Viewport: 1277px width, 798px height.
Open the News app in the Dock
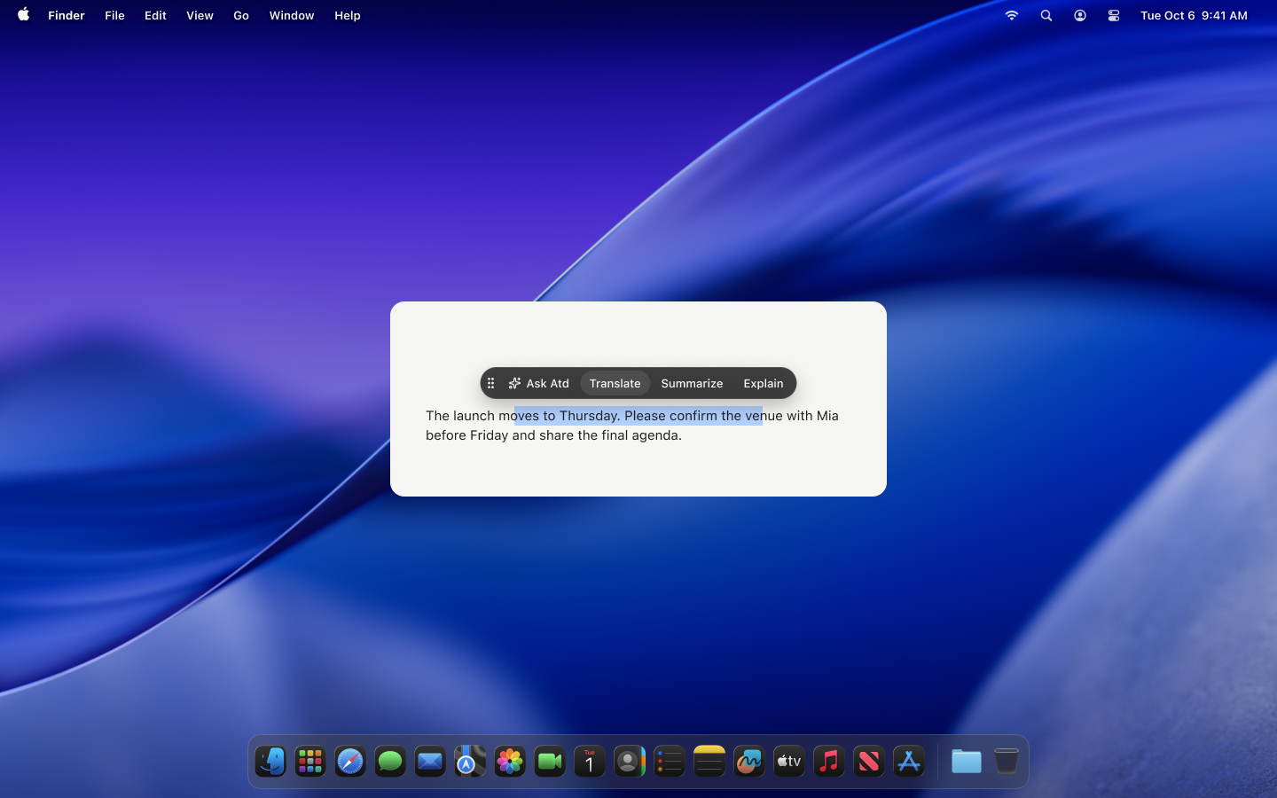869,762
